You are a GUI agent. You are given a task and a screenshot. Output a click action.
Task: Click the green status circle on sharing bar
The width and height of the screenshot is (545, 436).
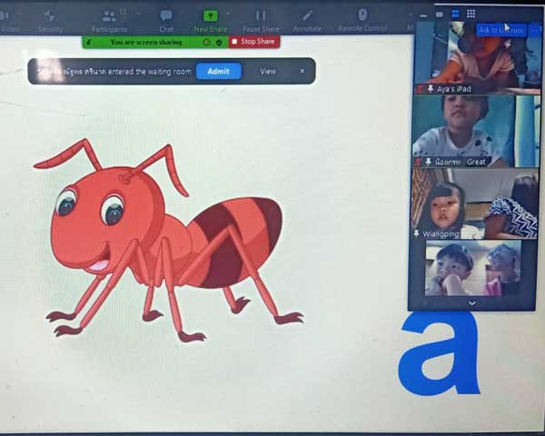coord(206,42)
